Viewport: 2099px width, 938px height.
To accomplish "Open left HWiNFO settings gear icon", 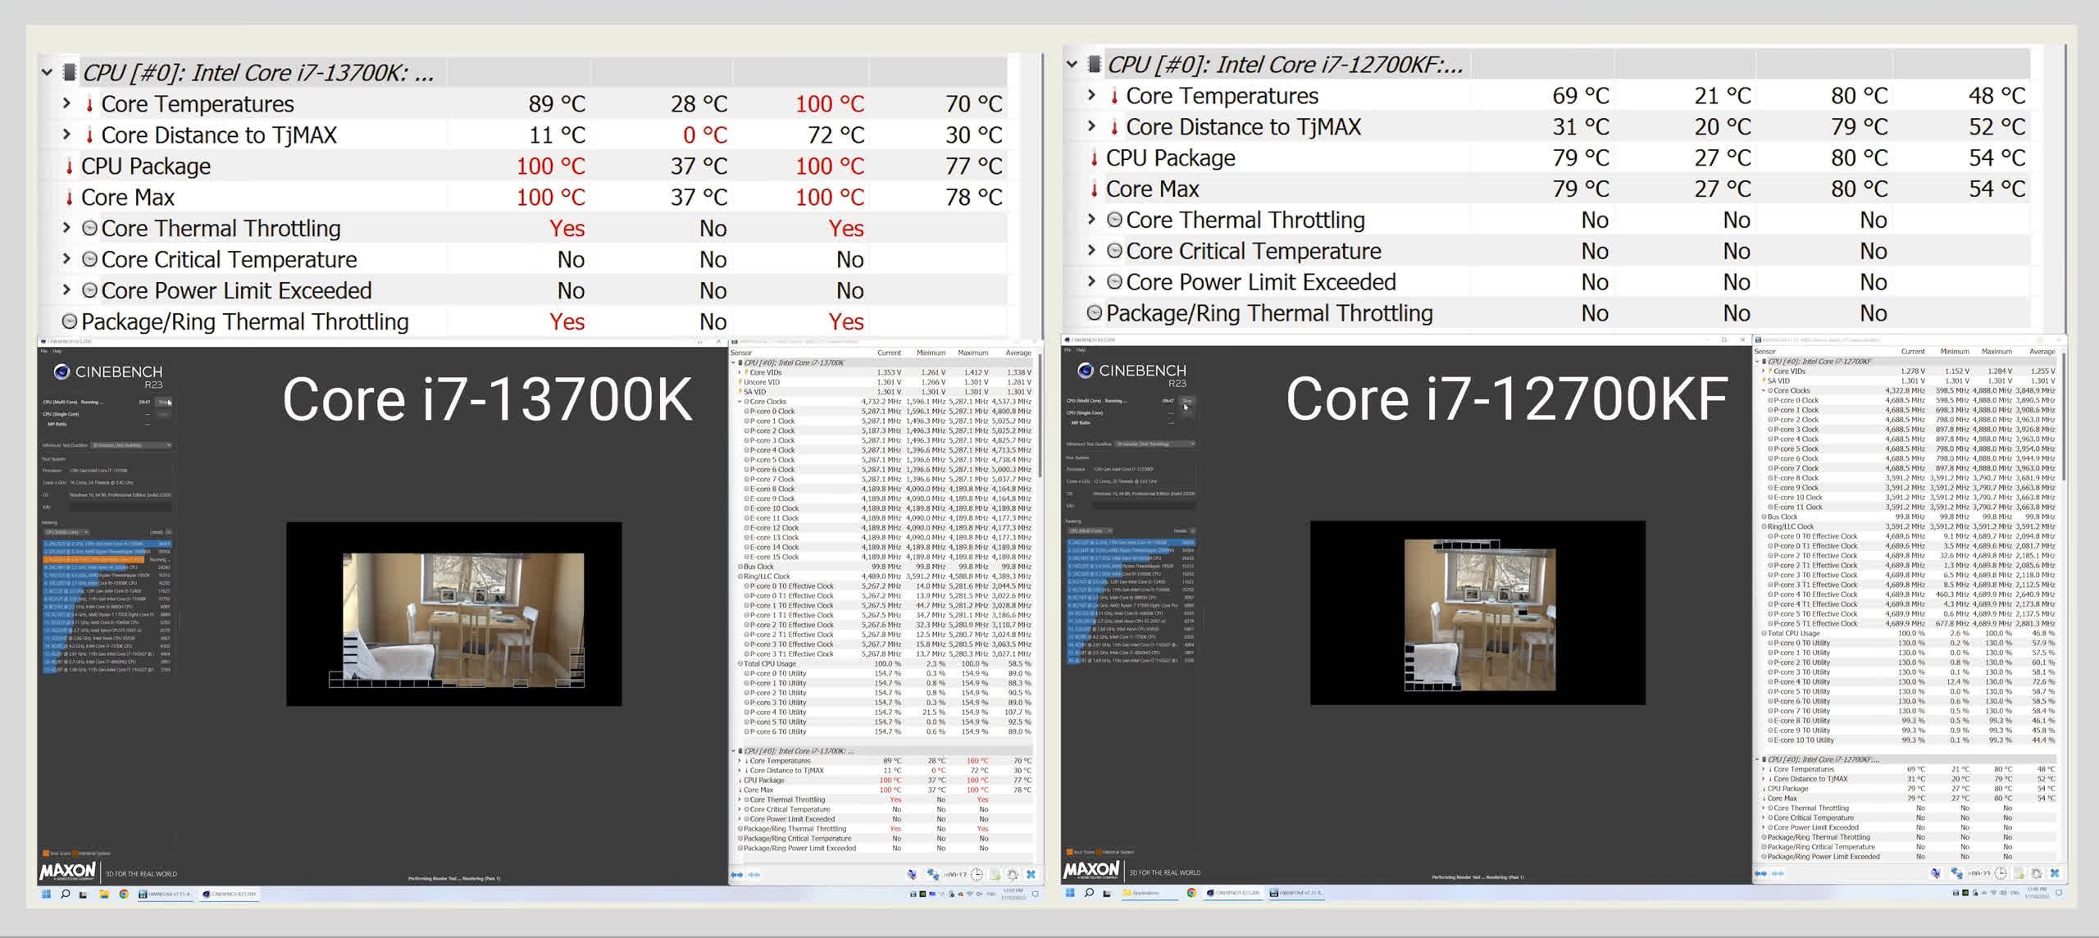I will pos(1013,875).
